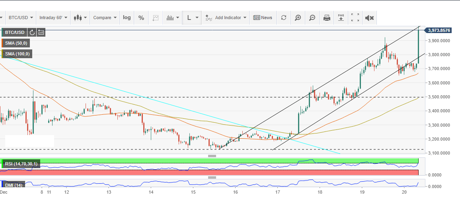Screen dimensions: 460x200
Task: Download the chart as PNG
Action: tap(341, 18)
